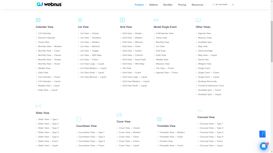Click the Webnus logo
This screenshot has width=273, height=153.
click(49, 4)
